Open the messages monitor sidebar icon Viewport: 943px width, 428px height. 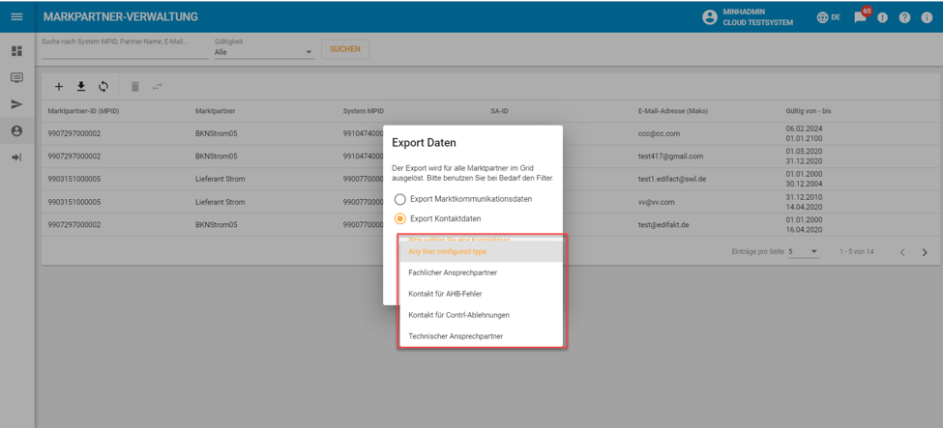click(16, 78)
